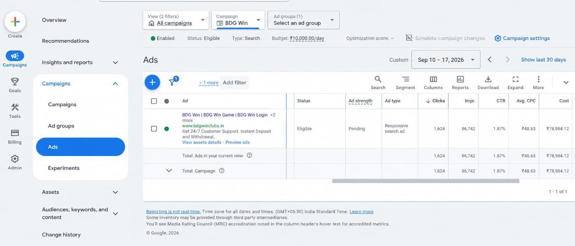Tick the BDG Win ad row checkbox
The height and width of the screenshot is (246, 575).
[154, 128]
